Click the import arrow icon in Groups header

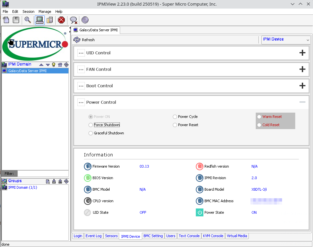[54, 181]
